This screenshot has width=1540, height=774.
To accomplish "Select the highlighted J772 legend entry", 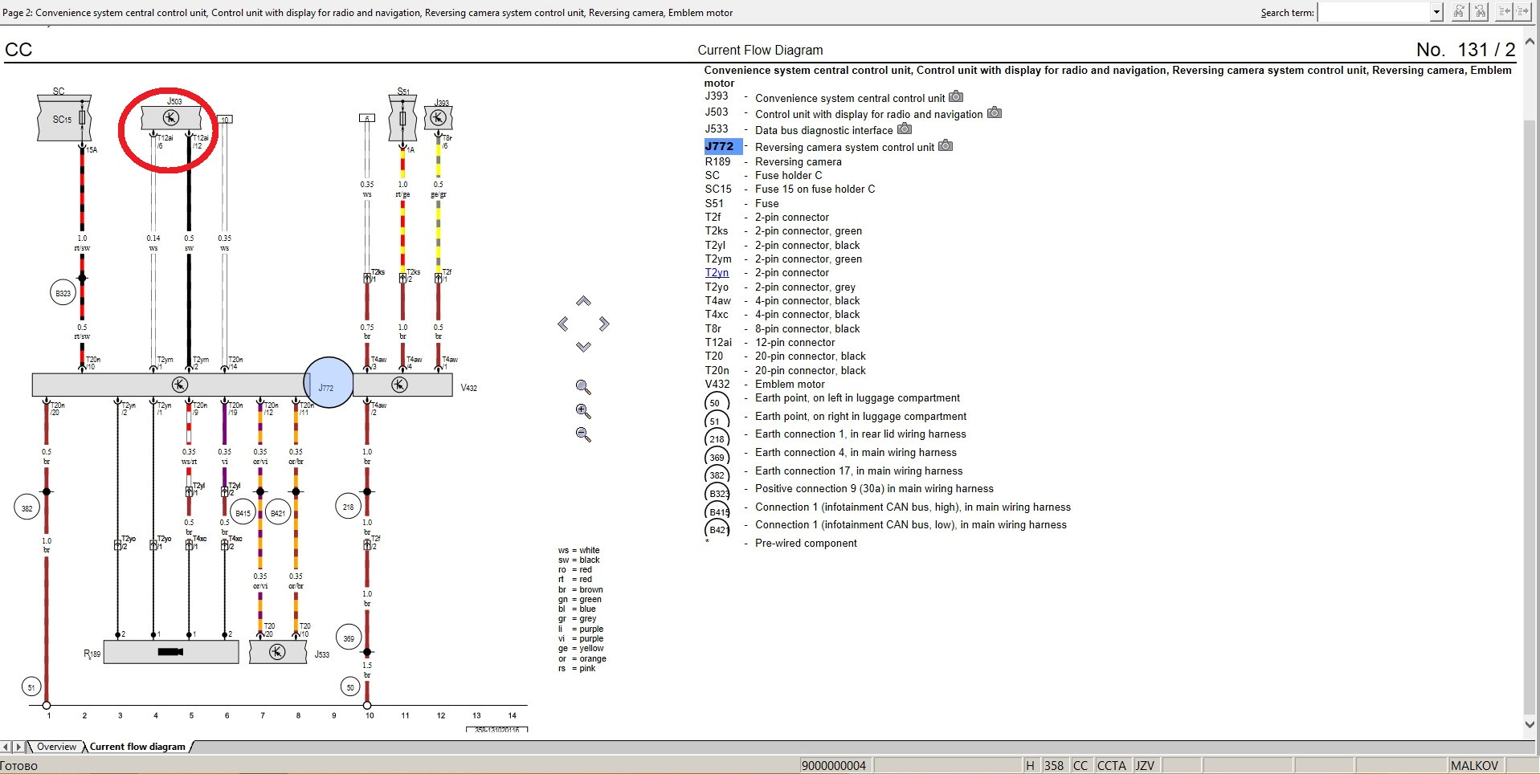I will pos(719,146).
